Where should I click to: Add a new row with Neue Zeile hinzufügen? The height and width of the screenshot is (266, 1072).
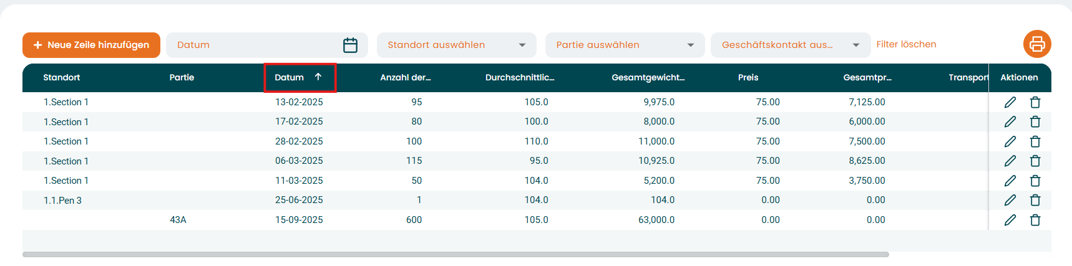click(x=91, y=45)
